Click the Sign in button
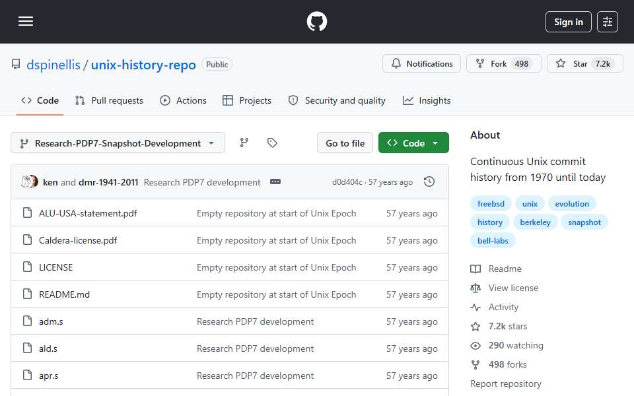The height and width of the screenshot is (396, 634). pyautogui.click(x=568, y=22)
